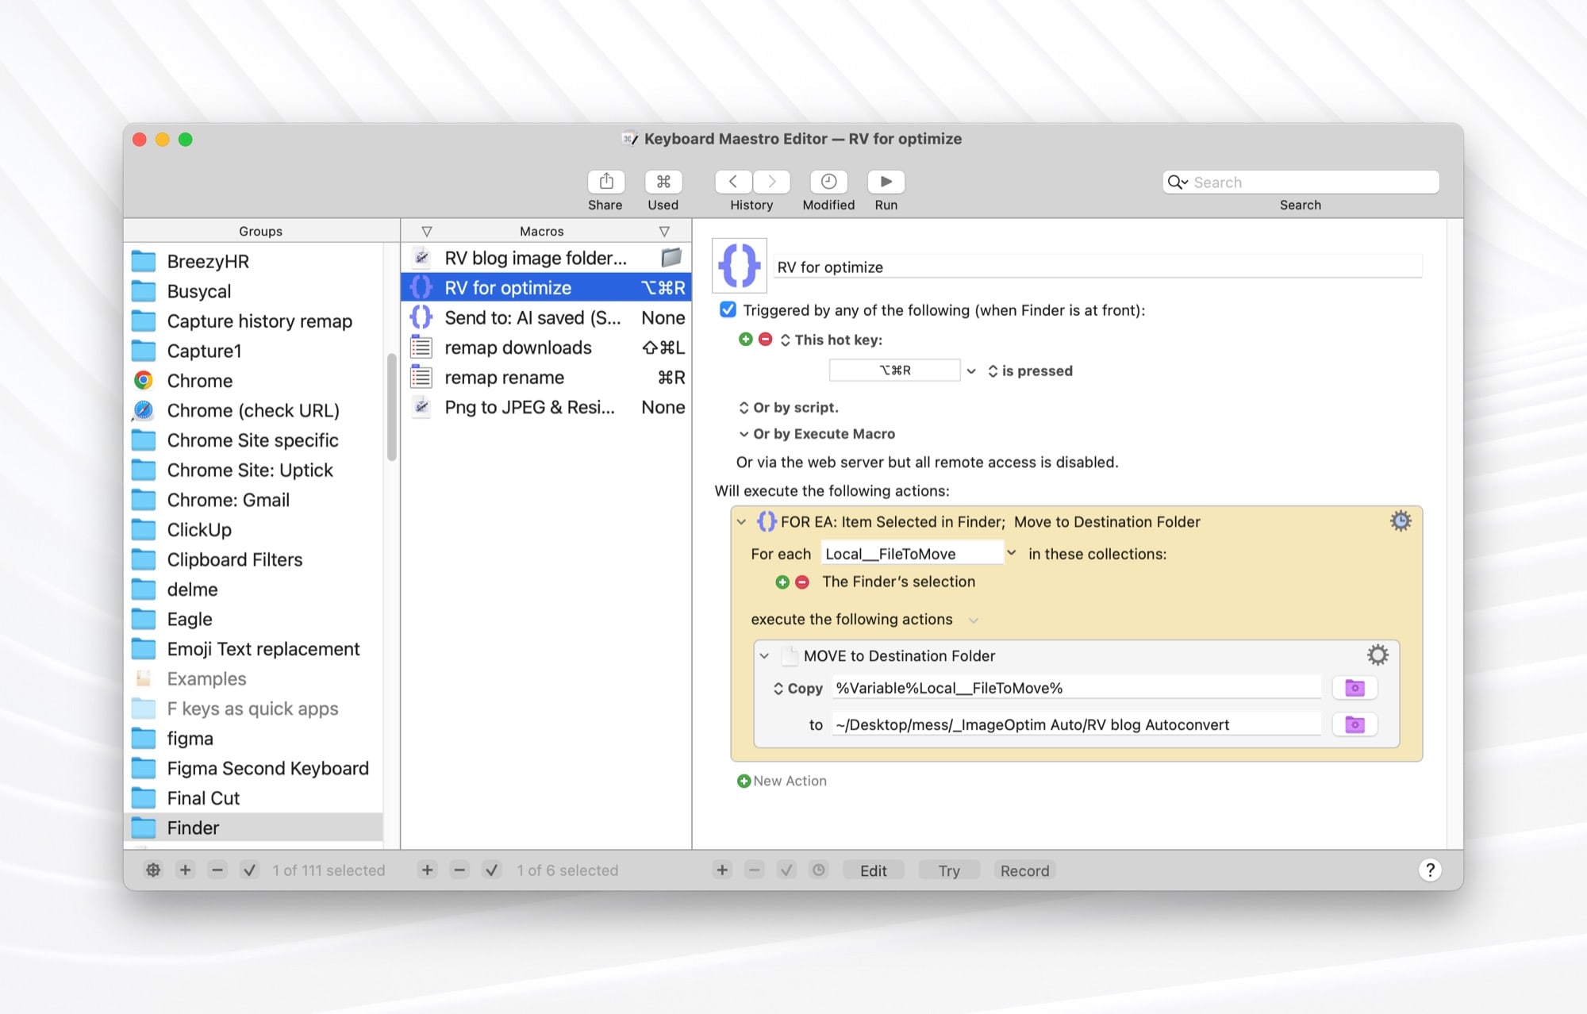Click the Record button
Image resolution: width=1587 pixels, height=1014 pixels.
point(1024,870)
